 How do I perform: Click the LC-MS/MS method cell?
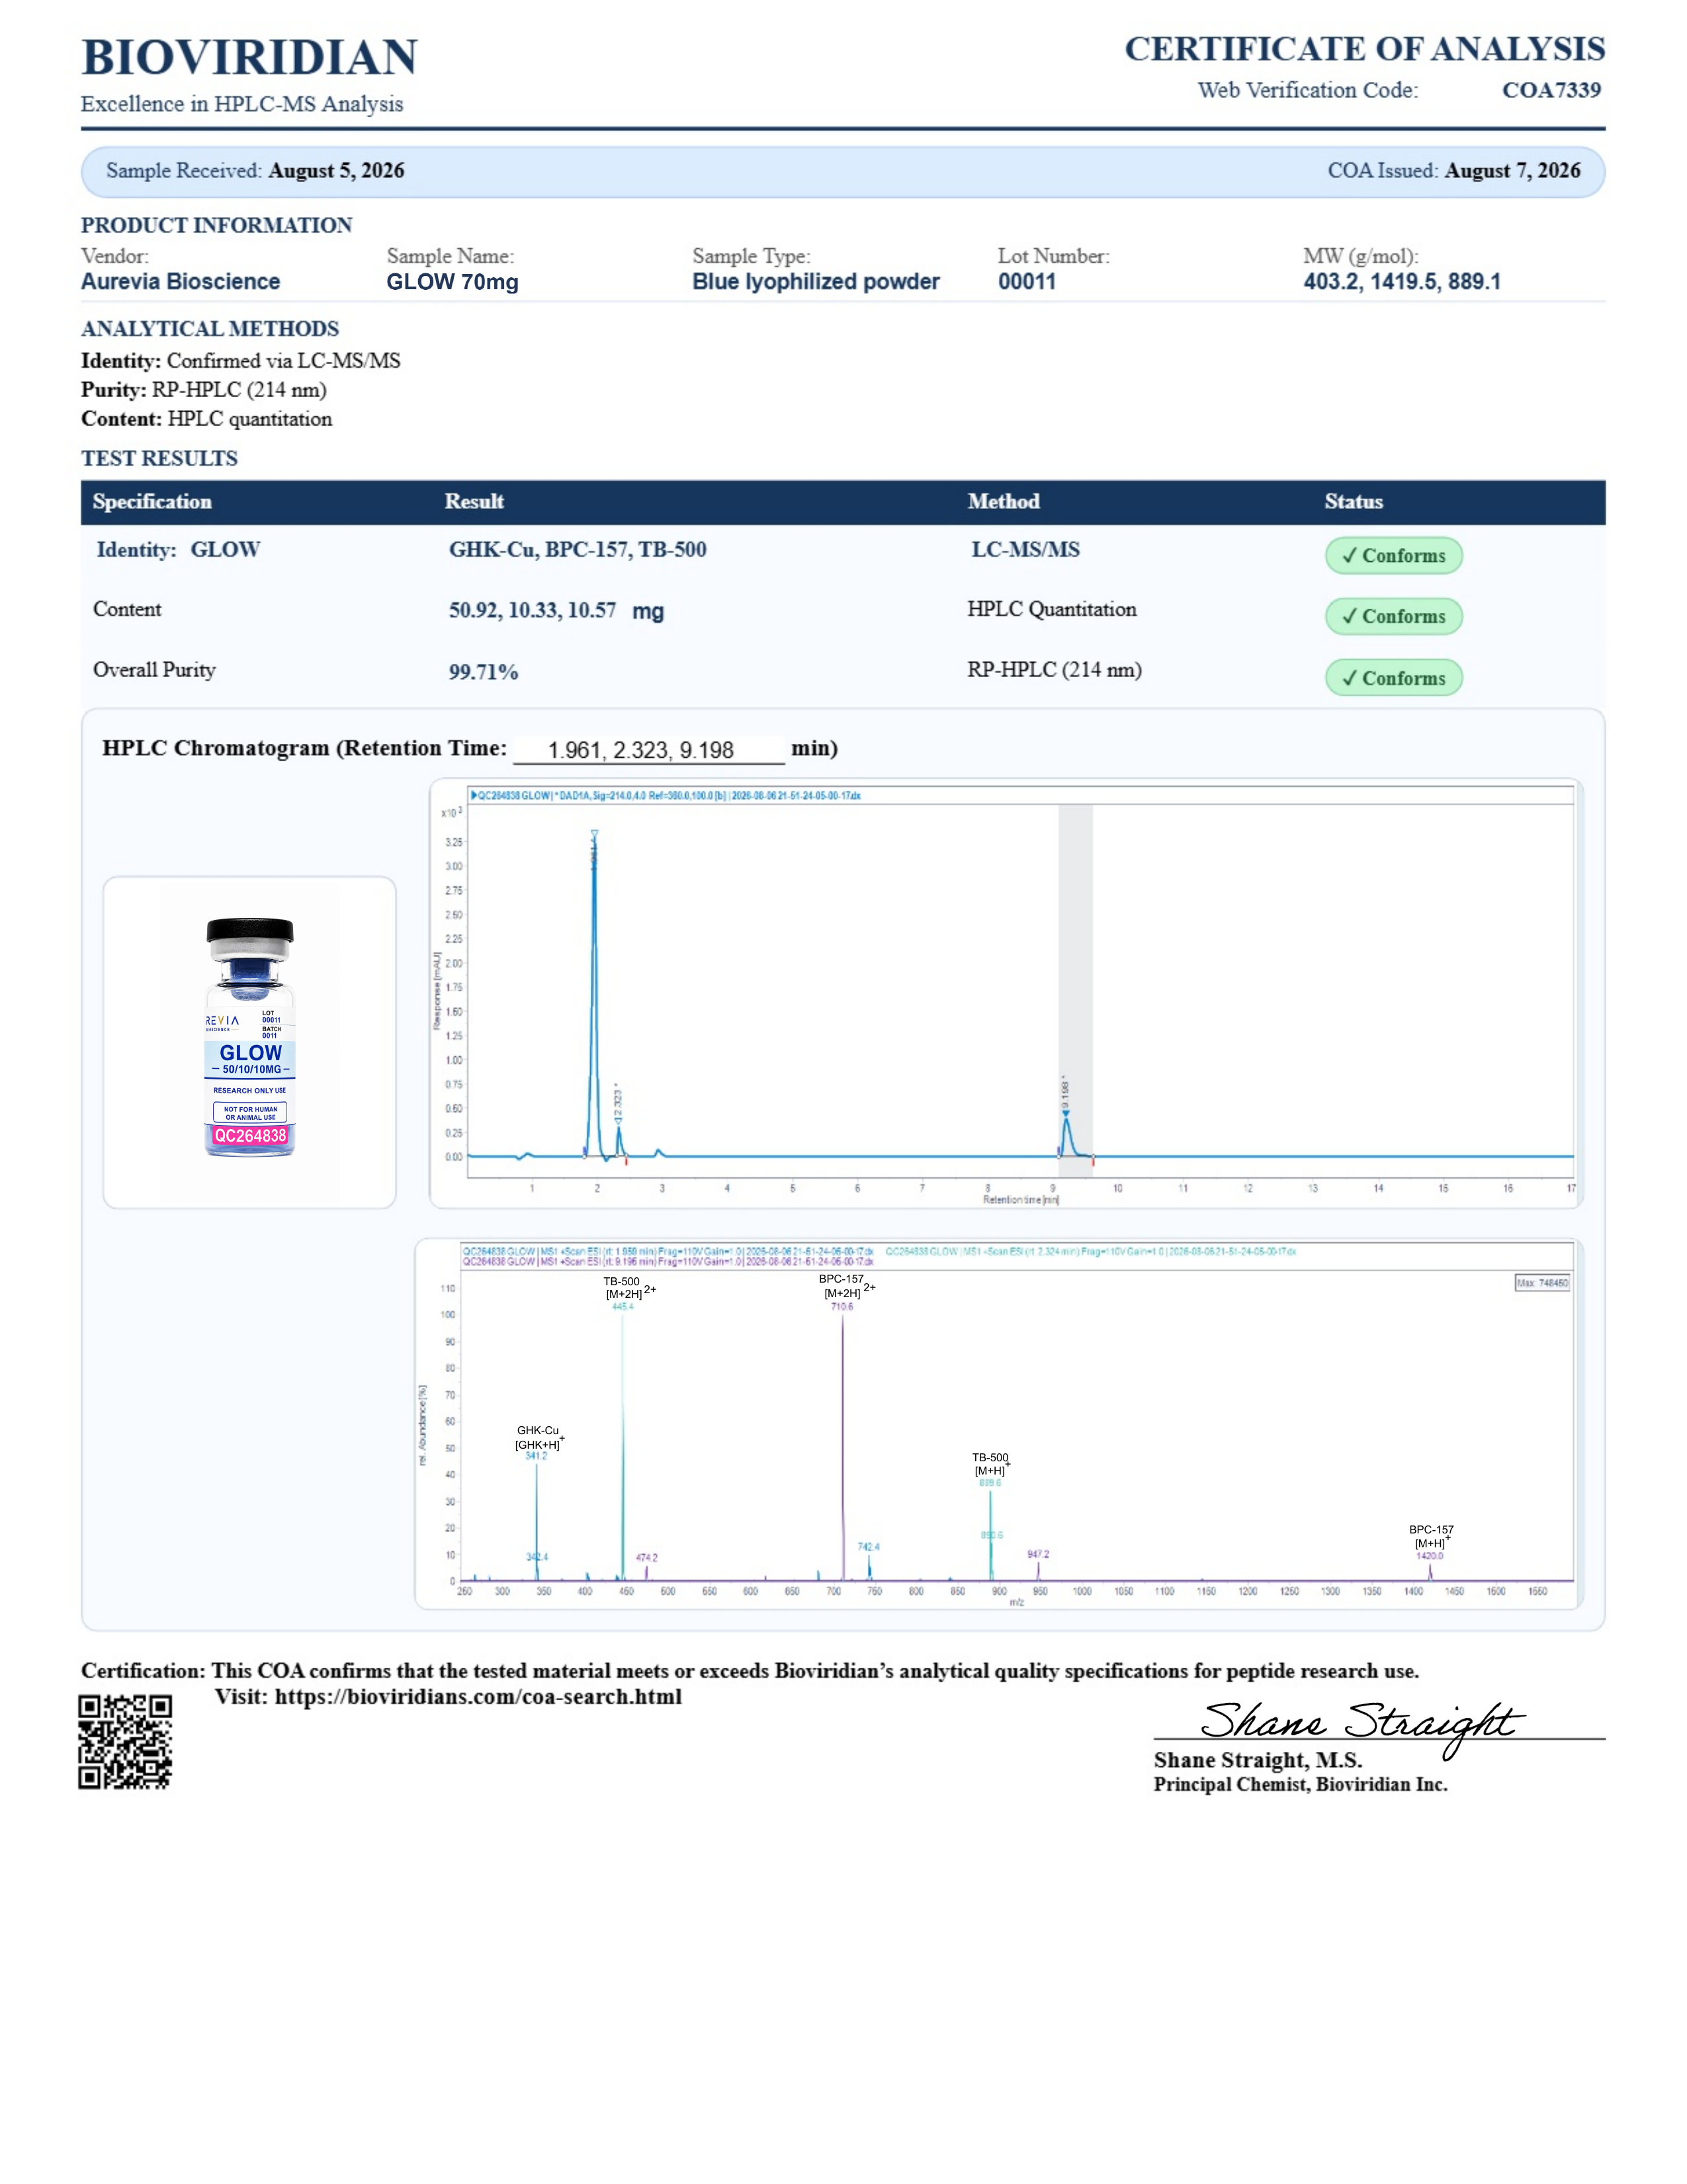1025,550
